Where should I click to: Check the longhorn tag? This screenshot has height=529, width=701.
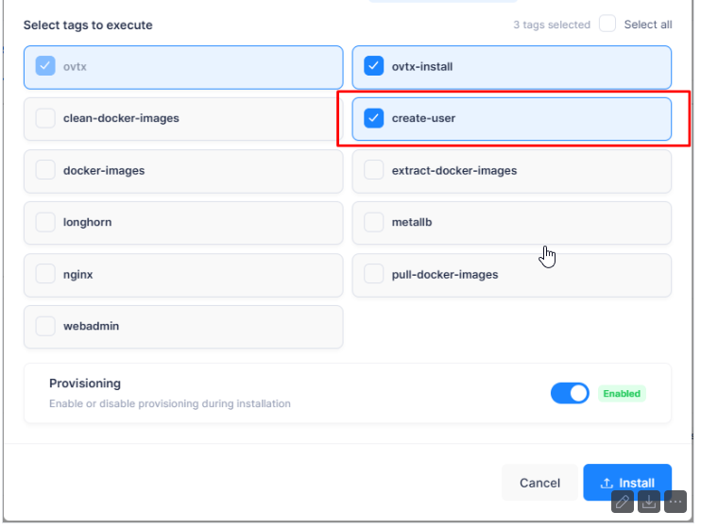45,223
